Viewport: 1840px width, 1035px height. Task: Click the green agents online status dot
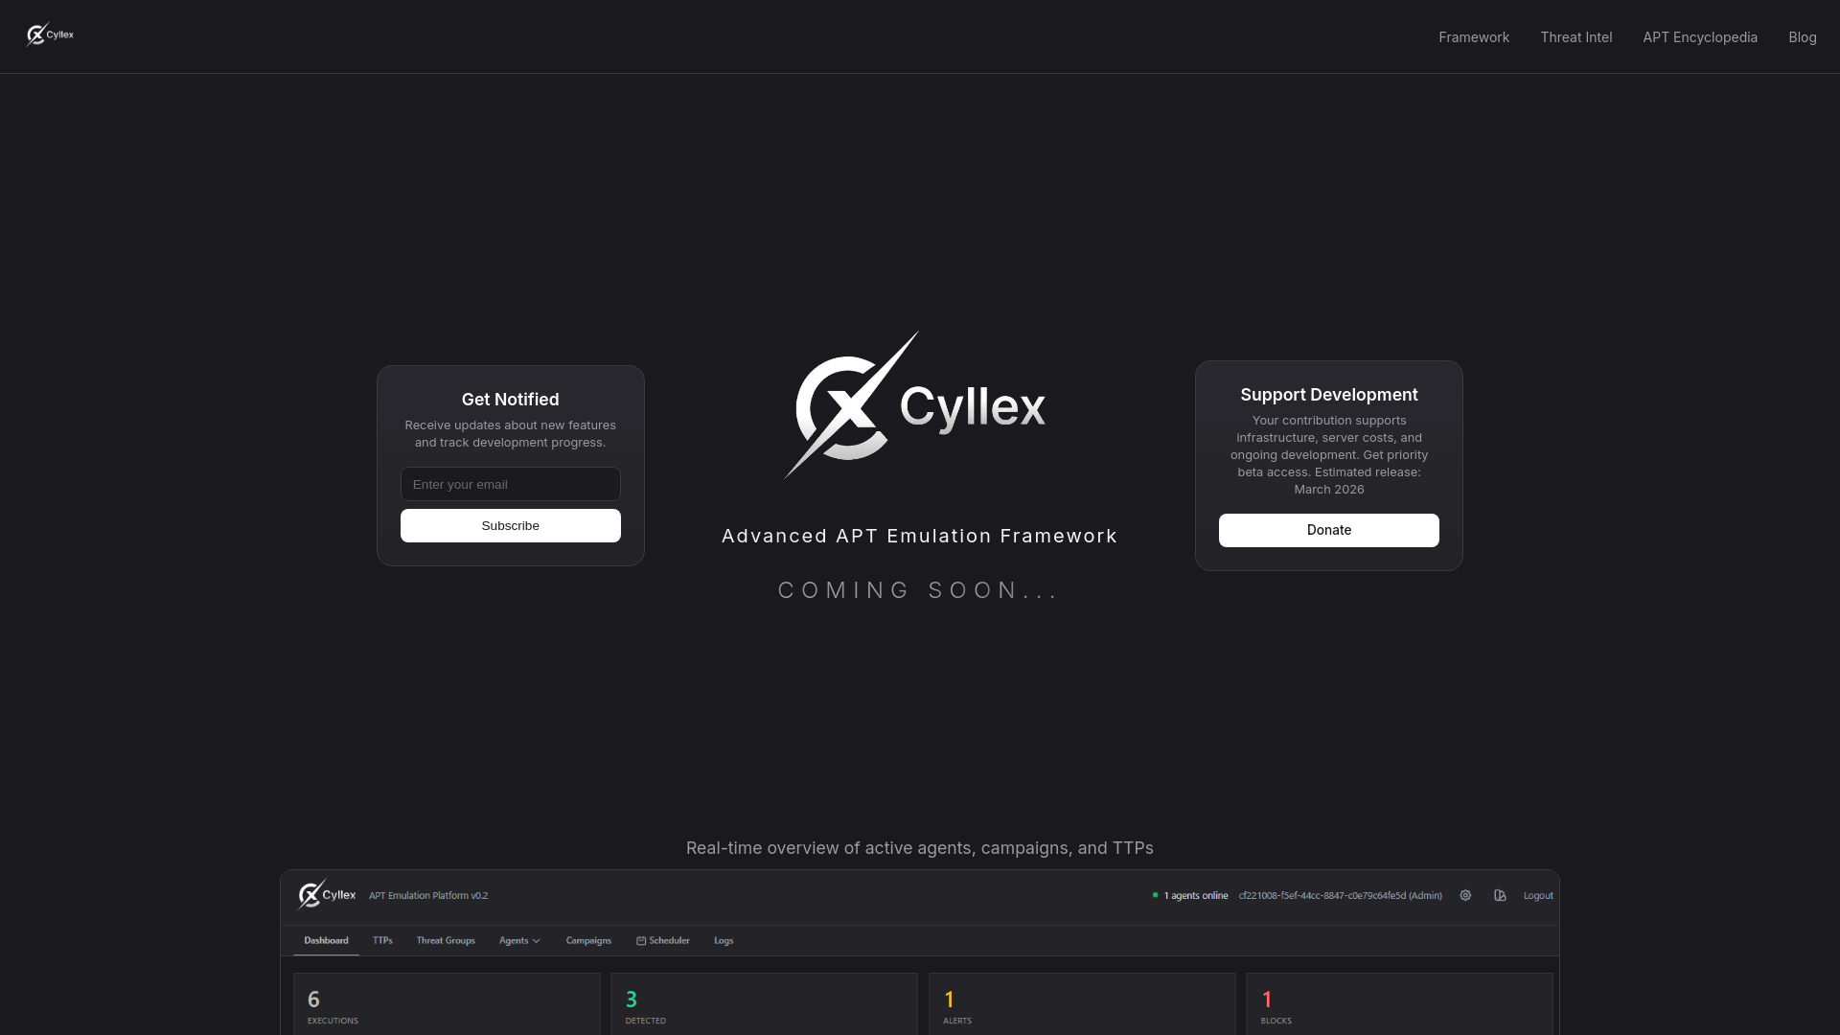[1156, 895]
